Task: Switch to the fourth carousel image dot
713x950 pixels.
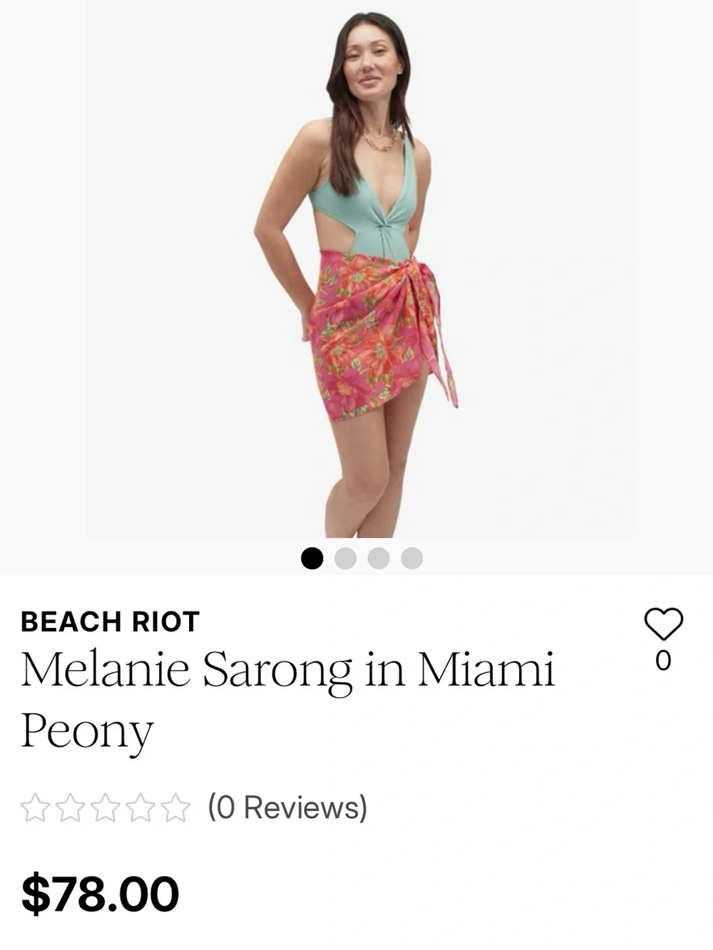Action: (x=411, y=558)
